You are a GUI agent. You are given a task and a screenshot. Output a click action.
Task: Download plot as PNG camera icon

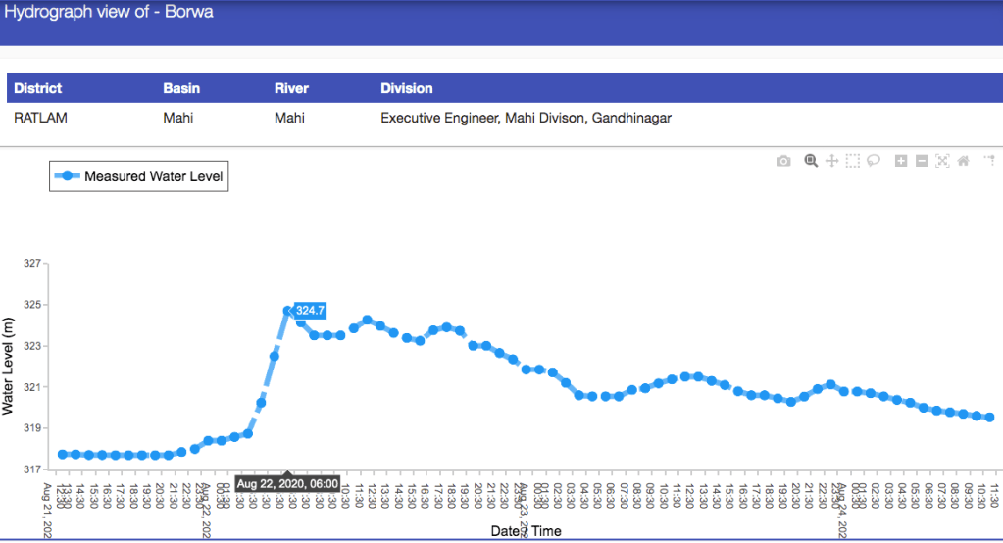(783, 161)
